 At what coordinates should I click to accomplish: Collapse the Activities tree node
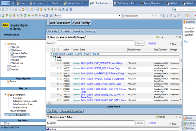coord(5,44)
